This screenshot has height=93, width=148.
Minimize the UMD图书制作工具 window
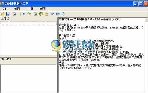tap(136, 4)
